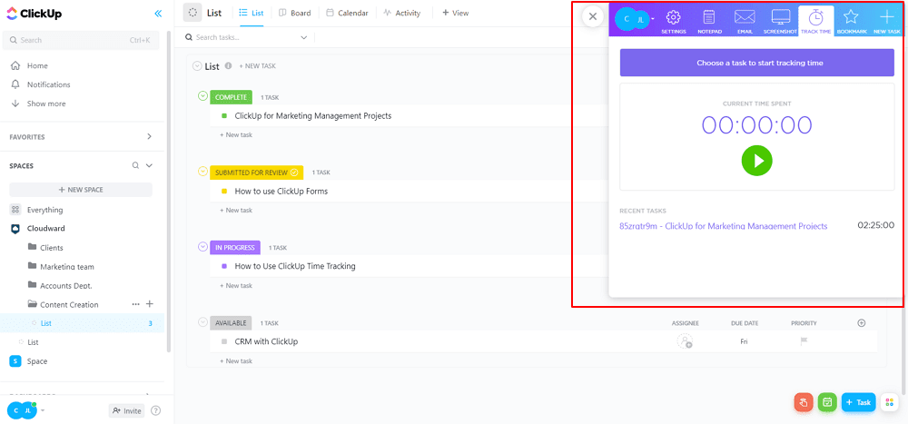Open the search tasks dropdown chevron
Screen dimensions: 908x424
click(304, 37)
